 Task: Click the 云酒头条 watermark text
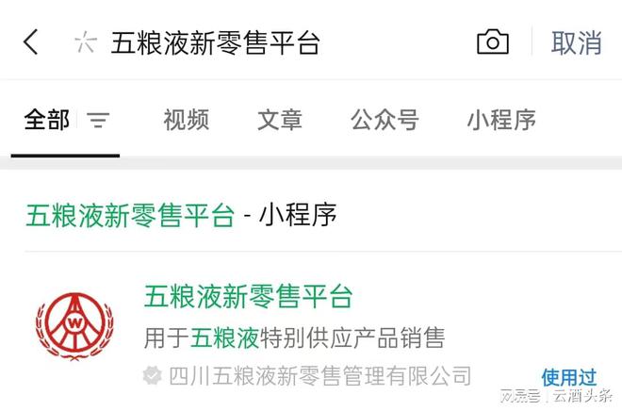tap(582, 396)
